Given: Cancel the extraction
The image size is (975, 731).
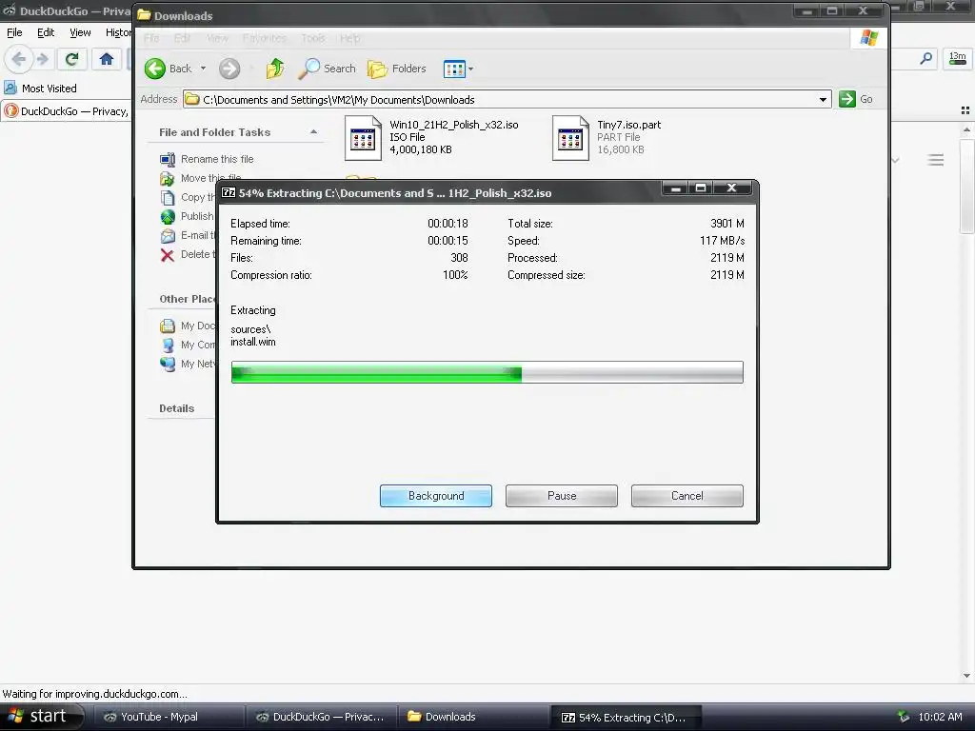Looking at the screenshot, I should (687, 496).
